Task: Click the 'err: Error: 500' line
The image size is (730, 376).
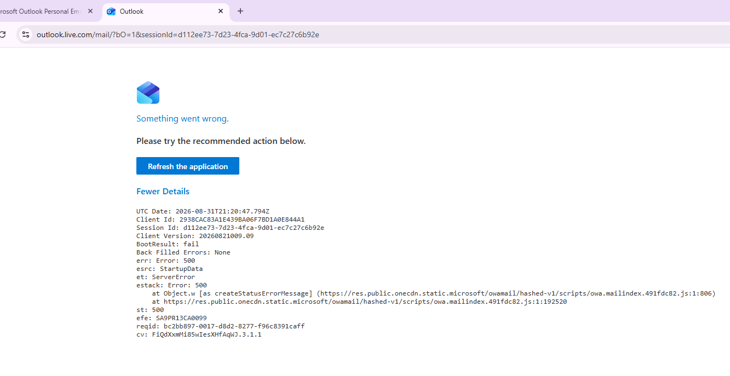Action: pyautogui.click(x=165, y=261)
